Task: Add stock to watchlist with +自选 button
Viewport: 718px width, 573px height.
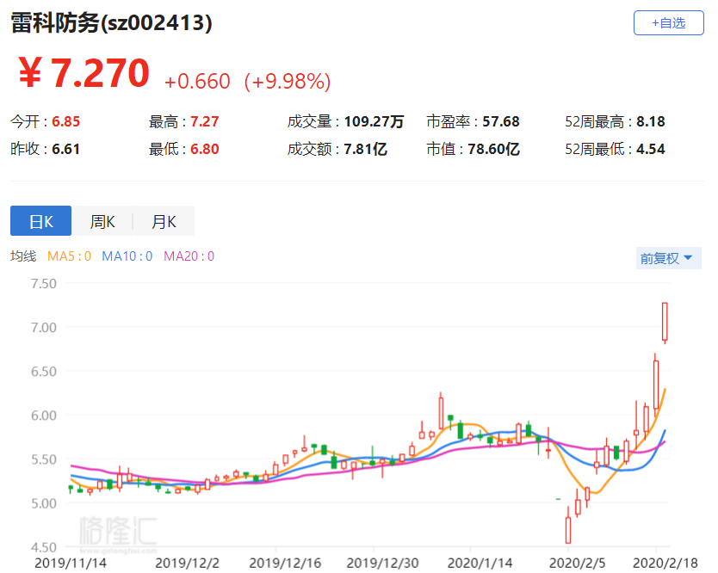Action: (x=668, y=23)
